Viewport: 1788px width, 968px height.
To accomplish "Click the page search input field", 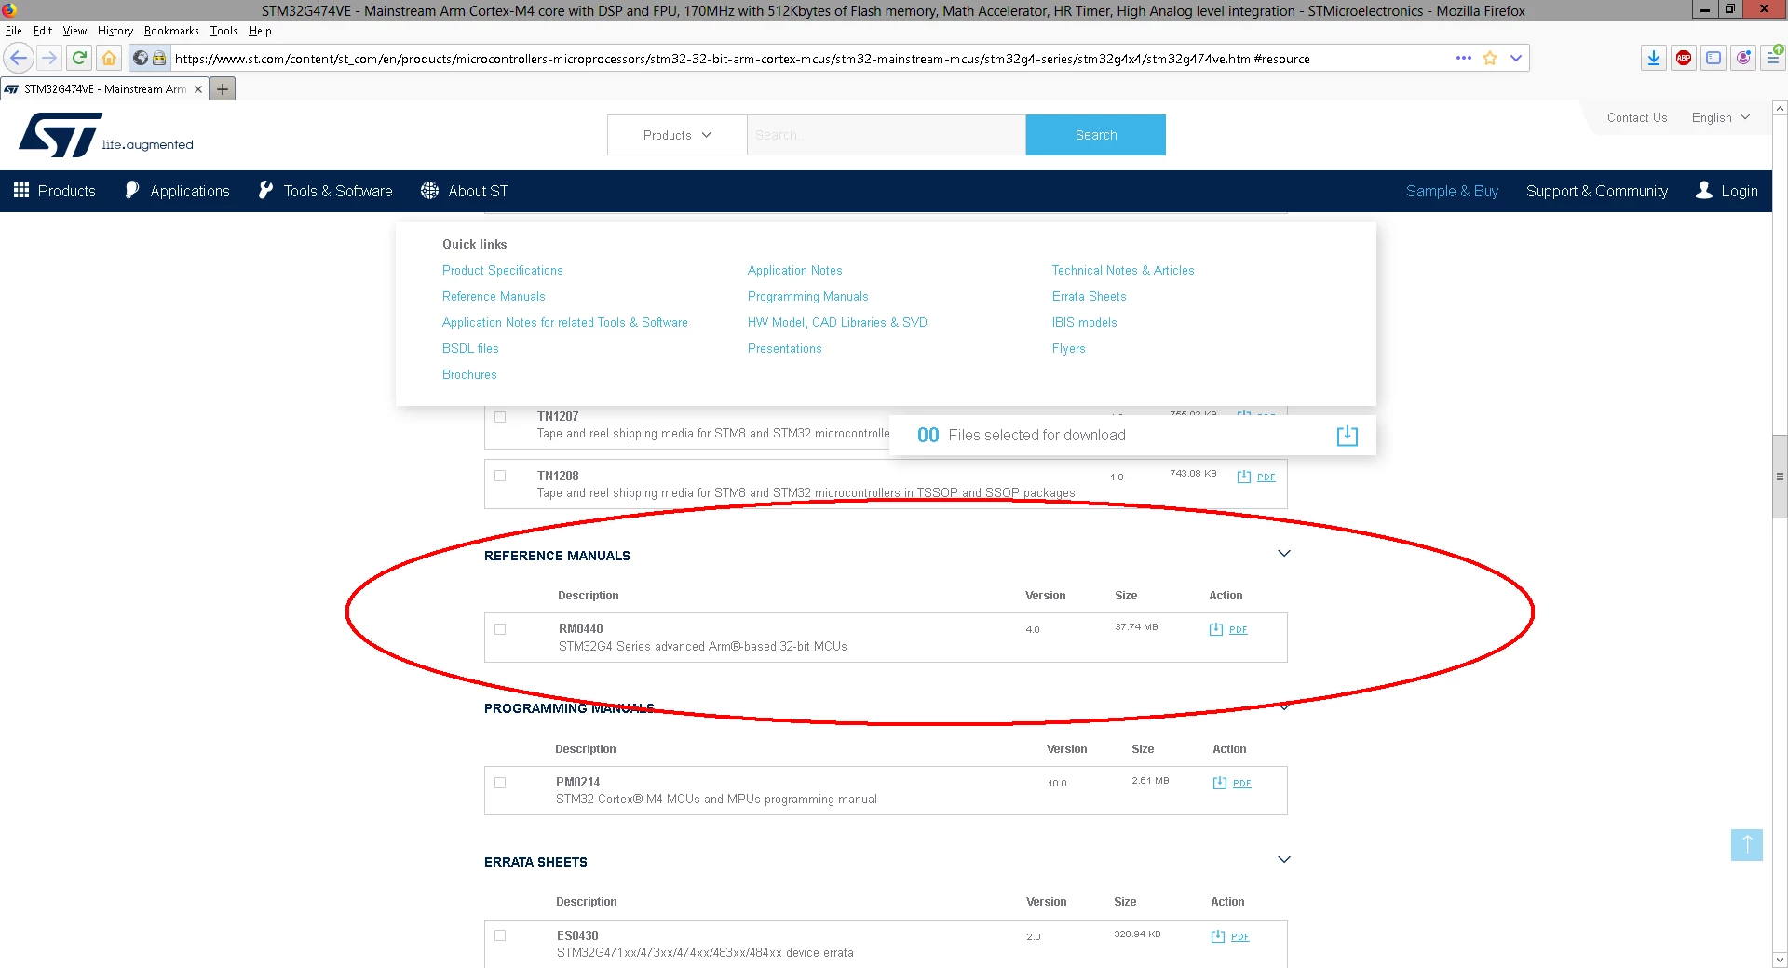I will click(886, 135).
